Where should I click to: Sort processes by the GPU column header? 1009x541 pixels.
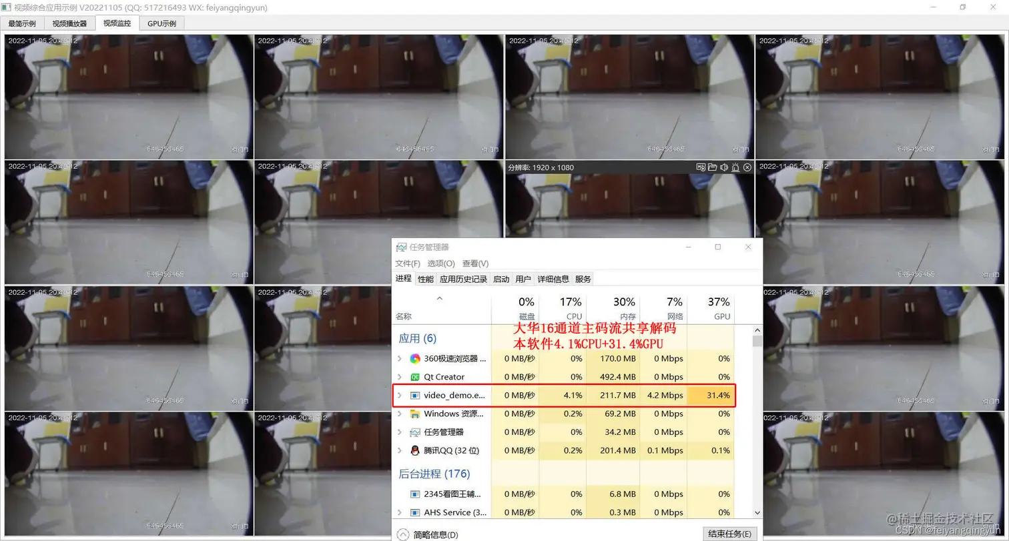click(711, 308)
